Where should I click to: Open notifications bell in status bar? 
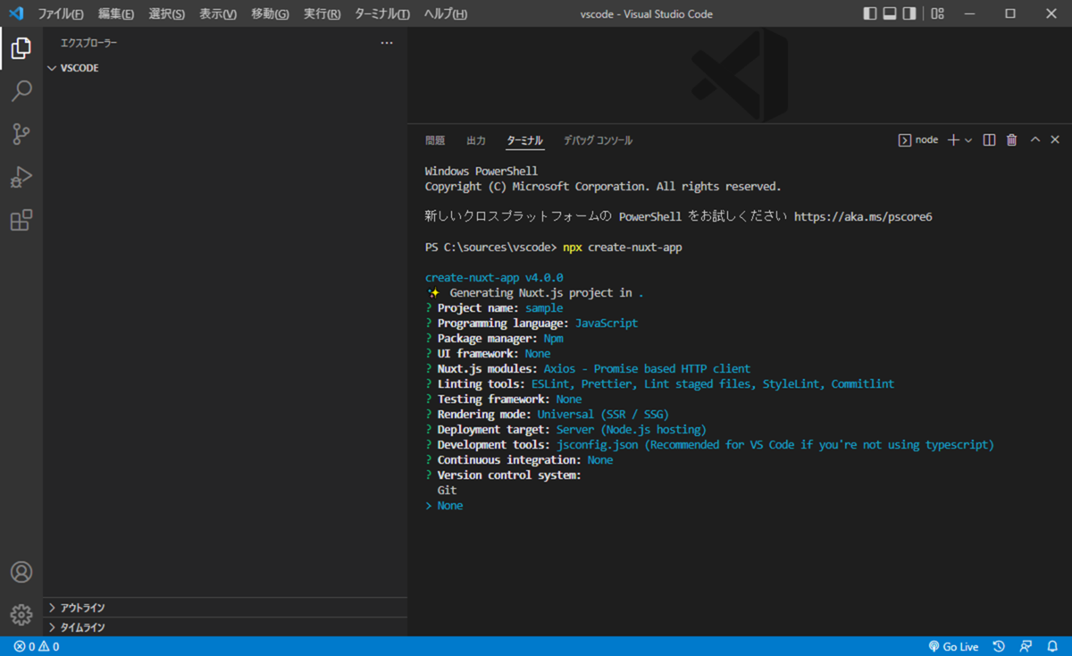(1051, 646)
